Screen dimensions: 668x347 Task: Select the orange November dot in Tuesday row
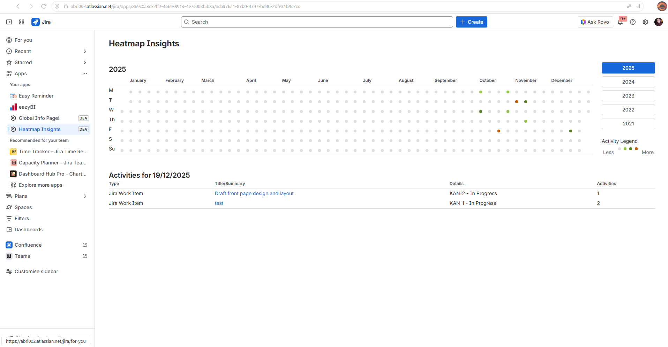517,102
